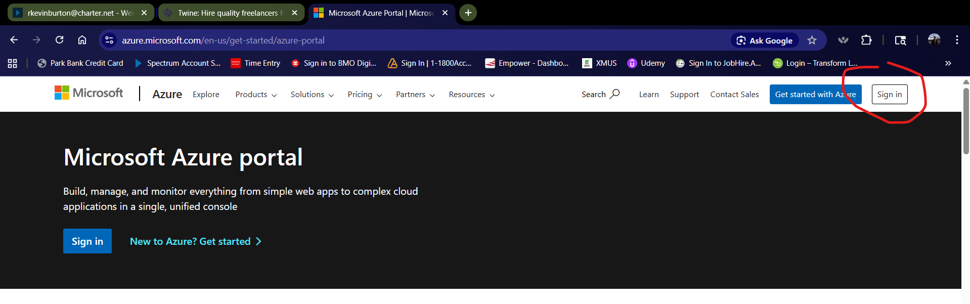The image size is (970, 304).
Task: Bookmark this page with the star icon
Action: [812, 40]
